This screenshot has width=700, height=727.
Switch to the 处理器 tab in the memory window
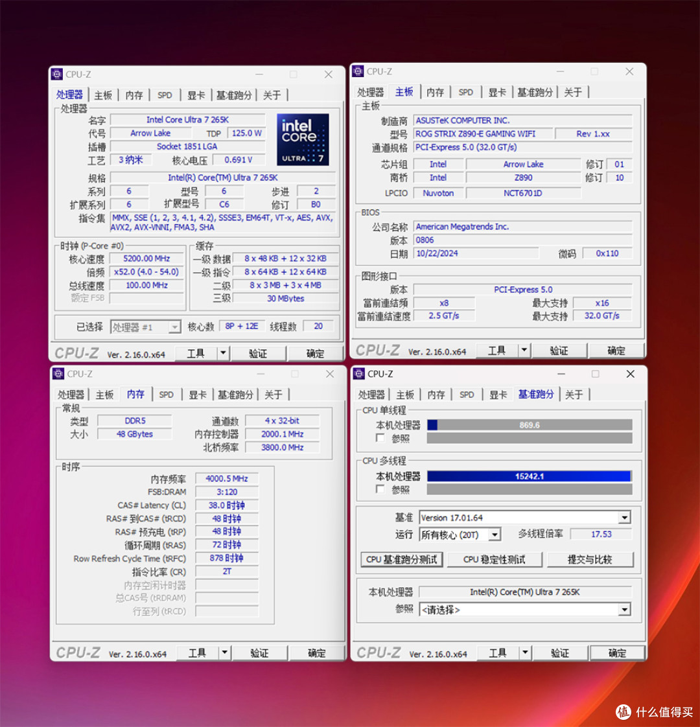click(71, 395)
